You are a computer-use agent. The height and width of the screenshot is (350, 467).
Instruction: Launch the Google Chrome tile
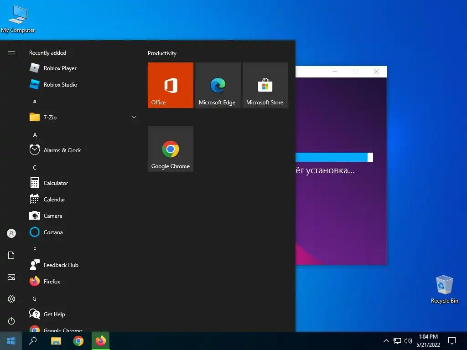click(171, 149)
